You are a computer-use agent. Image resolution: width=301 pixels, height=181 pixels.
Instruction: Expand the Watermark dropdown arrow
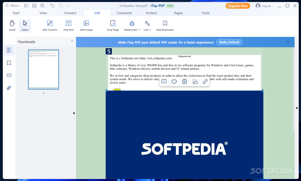(x=139, y=30)
